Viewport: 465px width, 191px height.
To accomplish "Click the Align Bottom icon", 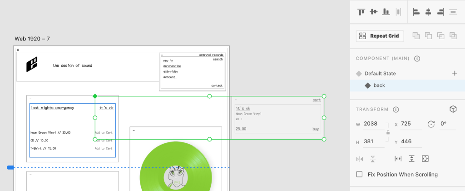I will (386, 12).
